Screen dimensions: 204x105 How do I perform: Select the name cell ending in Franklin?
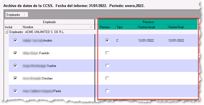click(58, 53)
